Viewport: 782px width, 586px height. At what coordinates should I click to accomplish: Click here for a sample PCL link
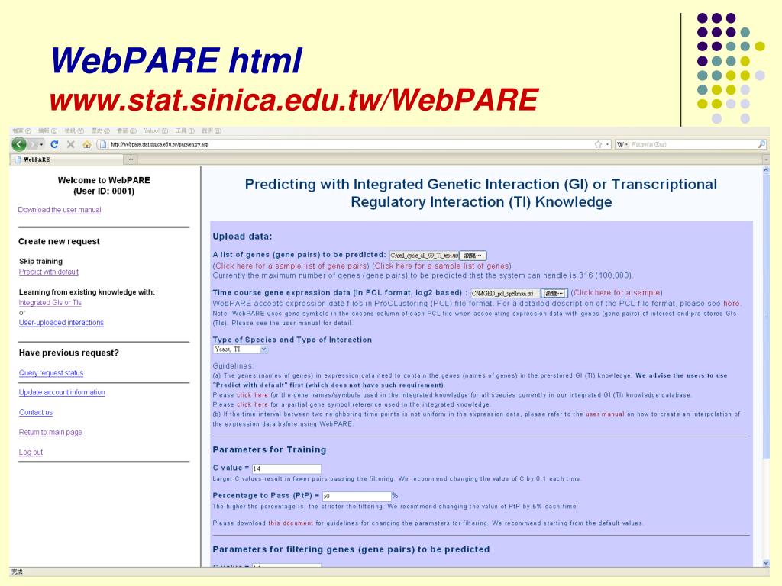click(617, 292)
